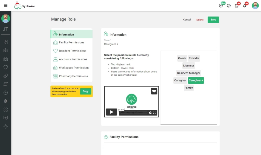Open the settings gear in left sidebar
The image size is (261, 155).
(x=6, y=101)
